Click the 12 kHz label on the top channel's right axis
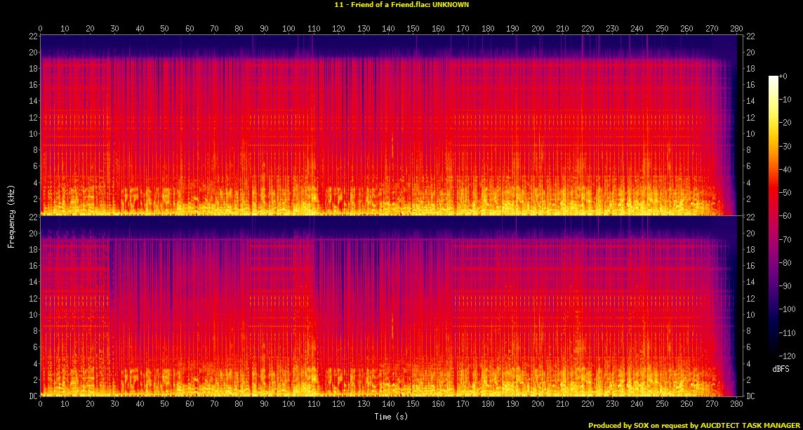Screen dimensions: 803x430 pyautogui.click(x=749, y=117)
